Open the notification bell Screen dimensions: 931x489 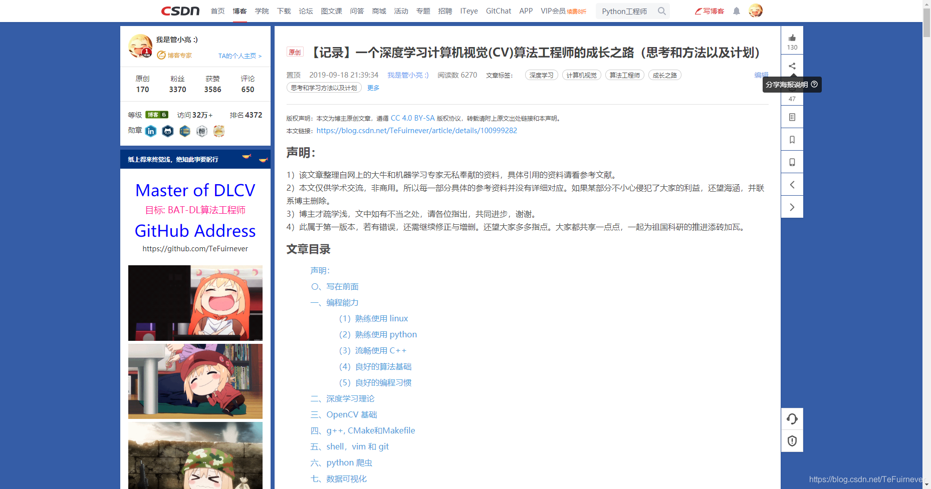(x=736, y=11)
